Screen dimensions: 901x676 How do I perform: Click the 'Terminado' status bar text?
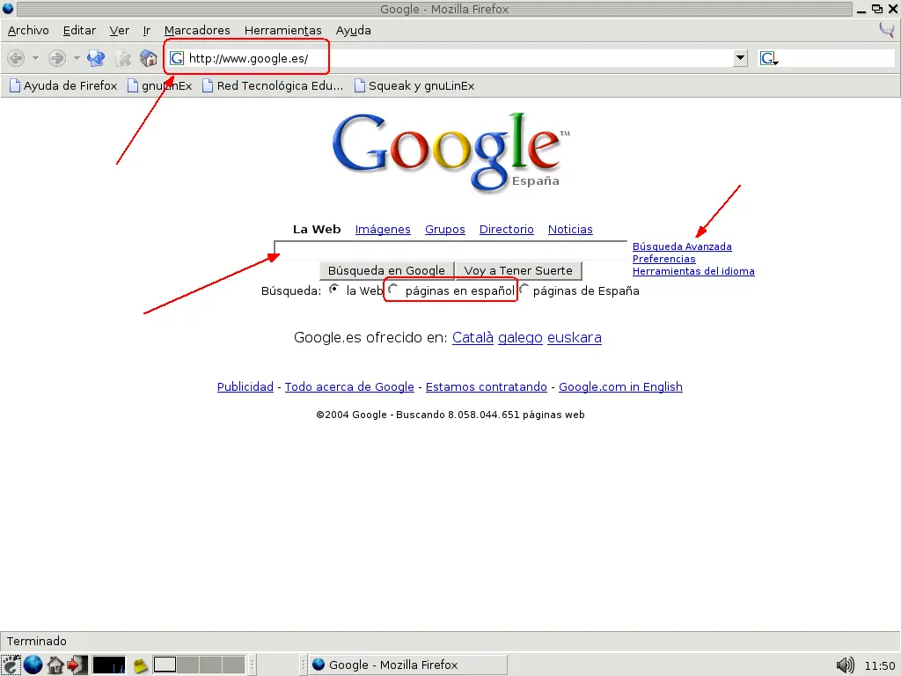[x=37, y=641]
